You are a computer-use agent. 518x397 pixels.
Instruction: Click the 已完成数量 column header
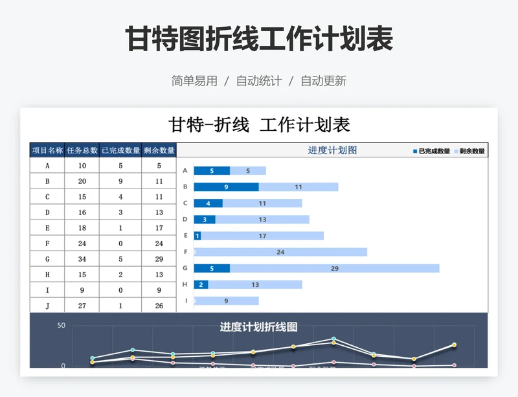120,150
